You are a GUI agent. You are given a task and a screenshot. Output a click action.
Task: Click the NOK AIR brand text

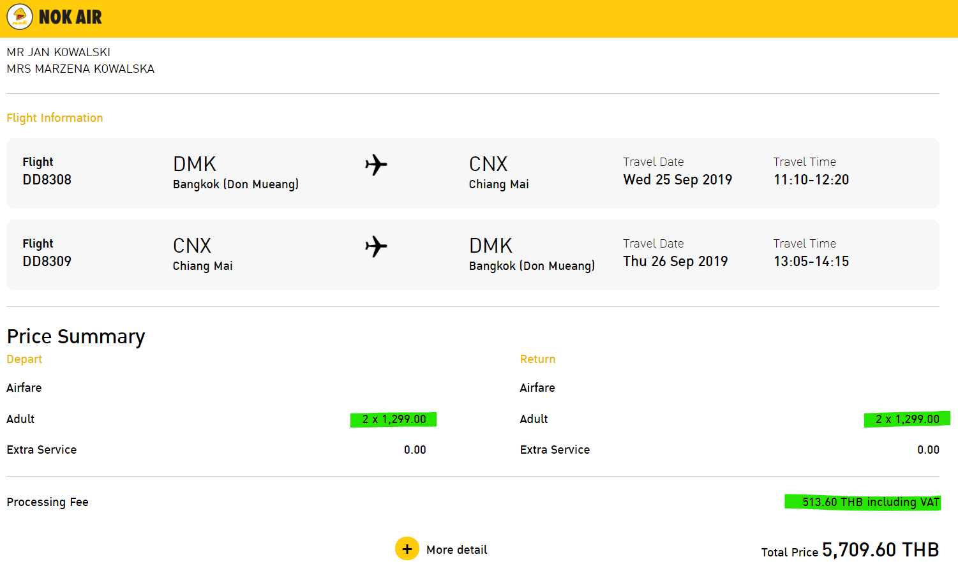[70, 17]
